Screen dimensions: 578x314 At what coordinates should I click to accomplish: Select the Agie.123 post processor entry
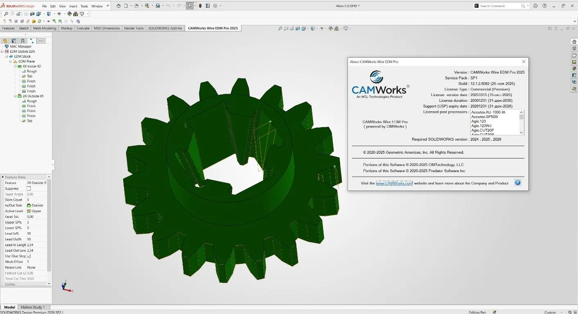479,121
